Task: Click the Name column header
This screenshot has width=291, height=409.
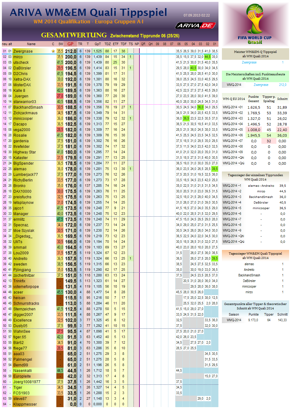Action: (31, 44)
